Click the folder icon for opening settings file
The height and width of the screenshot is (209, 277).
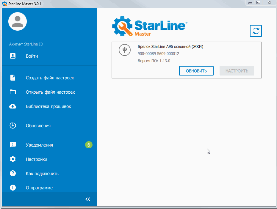point(13,92)
